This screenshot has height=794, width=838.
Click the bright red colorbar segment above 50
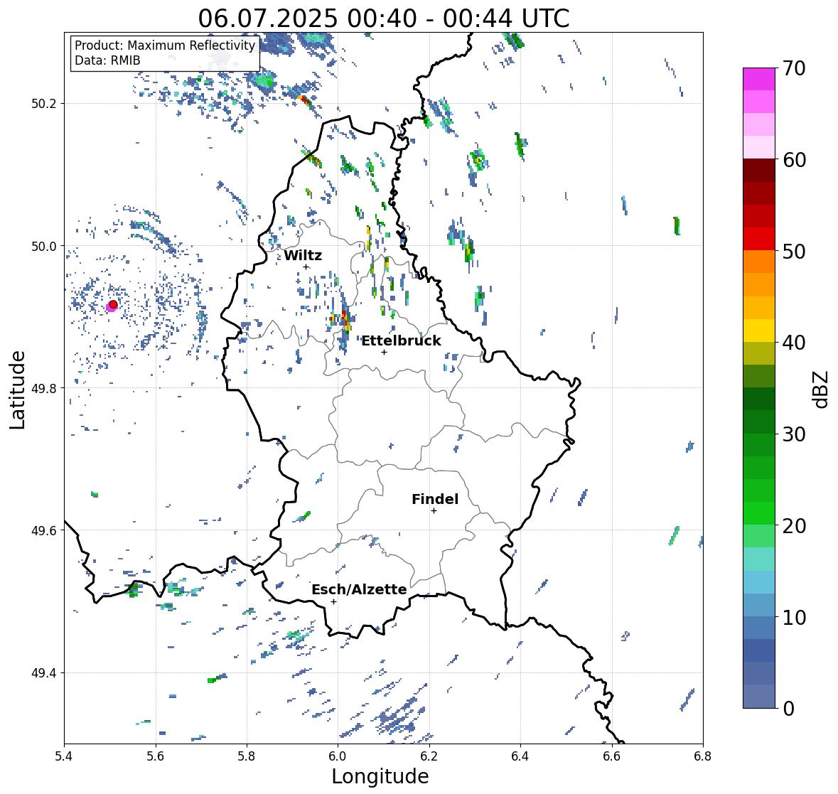point(759,239)
